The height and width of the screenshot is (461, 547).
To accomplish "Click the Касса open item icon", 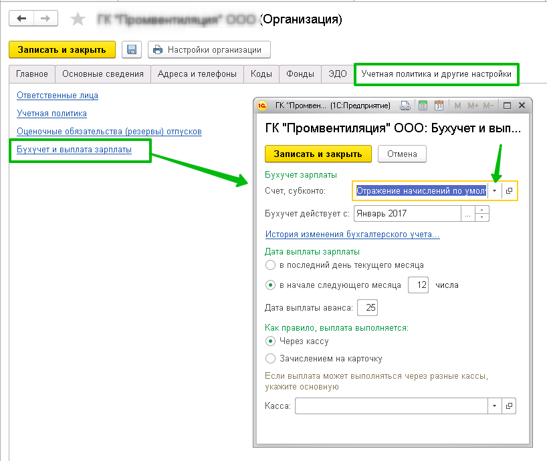I will pyautogui.click(x=510, y=406).
